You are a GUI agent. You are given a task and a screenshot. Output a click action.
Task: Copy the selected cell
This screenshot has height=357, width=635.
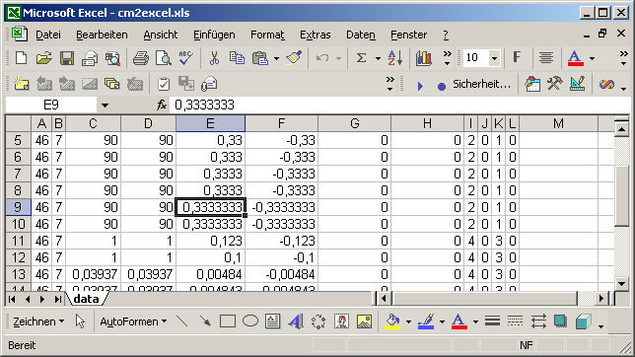pyautogui.click(x=237, y=58)
